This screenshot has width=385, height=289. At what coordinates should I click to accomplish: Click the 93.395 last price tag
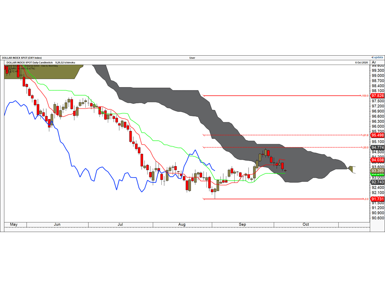click(377, 171)
